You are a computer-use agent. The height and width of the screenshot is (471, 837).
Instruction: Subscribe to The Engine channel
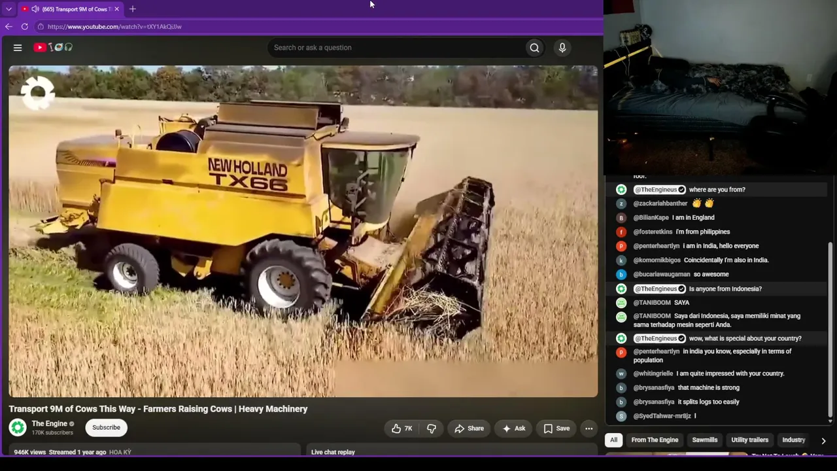click(106, 428)
